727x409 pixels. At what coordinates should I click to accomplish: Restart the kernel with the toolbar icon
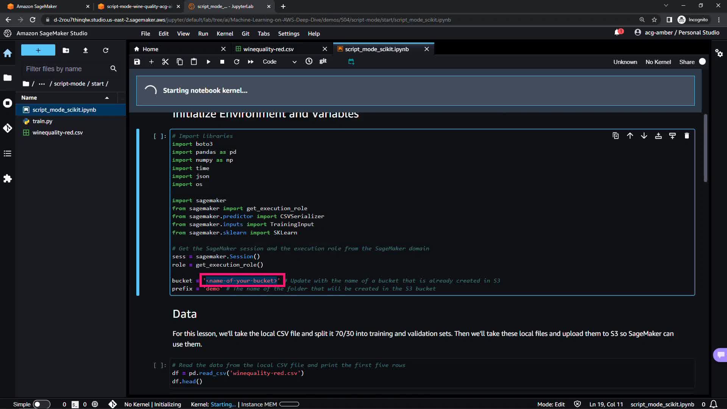pos(237,62)
